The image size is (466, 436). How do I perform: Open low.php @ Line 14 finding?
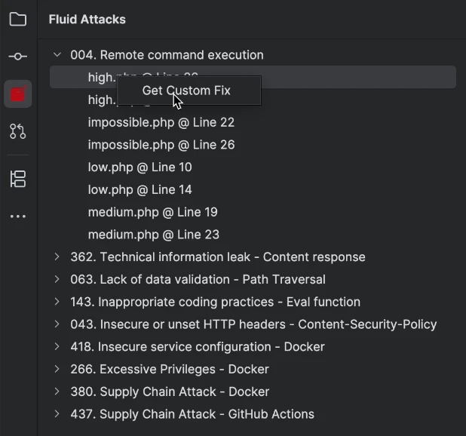click(139, 189)
